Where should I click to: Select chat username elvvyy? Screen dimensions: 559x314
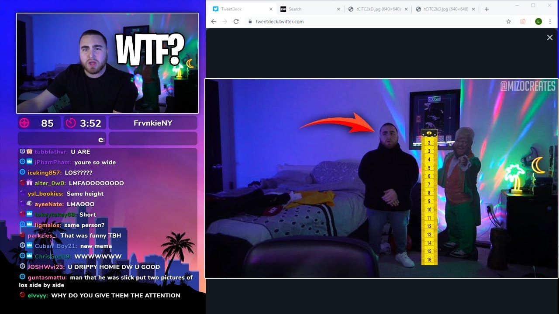(38, 295)
